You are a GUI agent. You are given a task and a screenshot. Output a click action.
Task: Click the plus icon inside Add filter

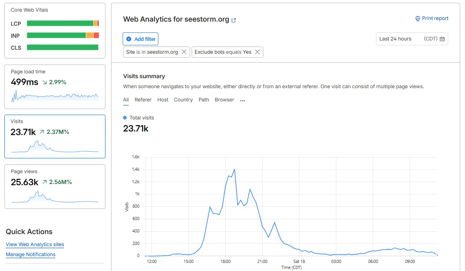point(128,38)
